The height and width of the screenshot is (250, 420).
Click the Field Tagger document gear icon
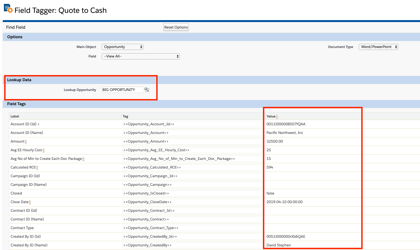pyautogui.click(x=8, y=8)
